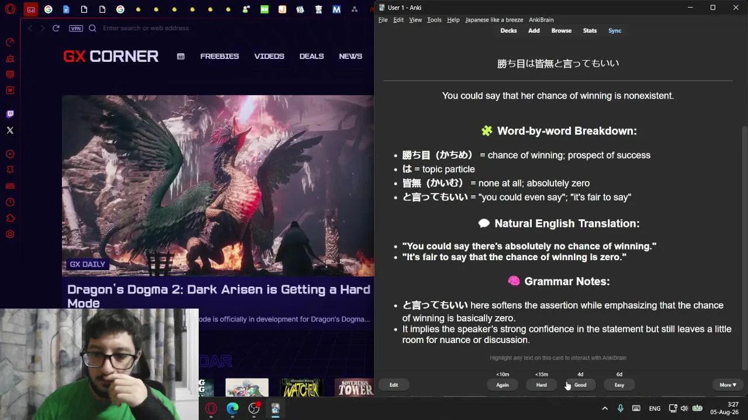Go to Decks in Anki
The width and height of the screenshot is (748, 420).
click(x=508, y=31)
